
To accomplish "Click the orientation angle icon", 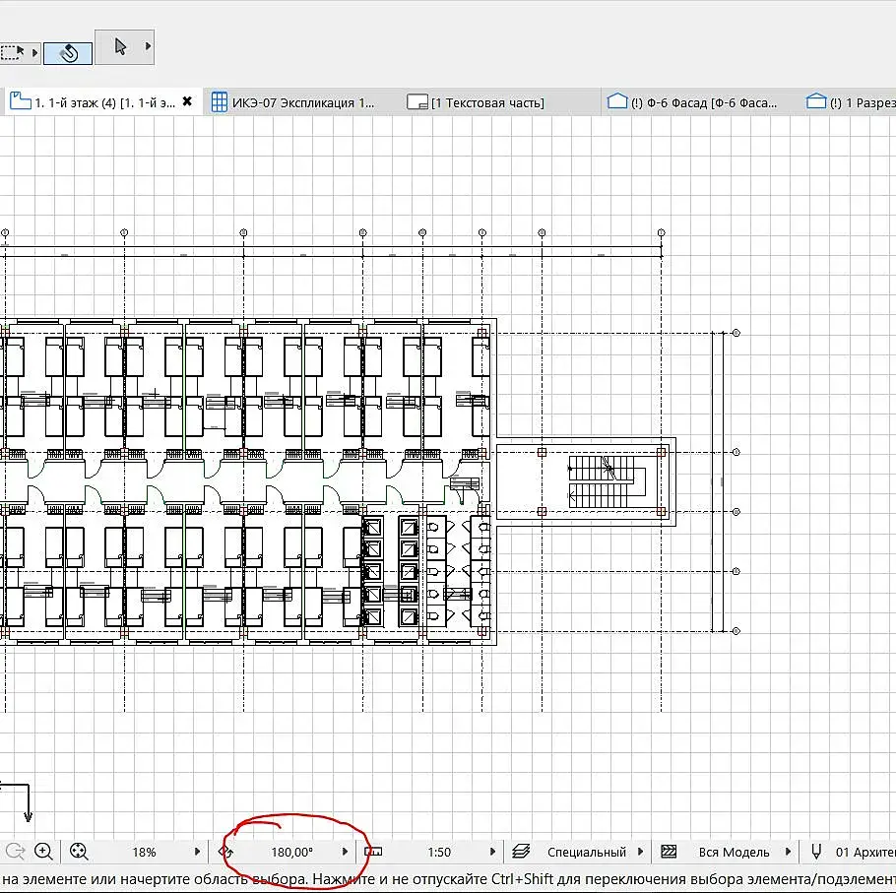I will point(225,852).
